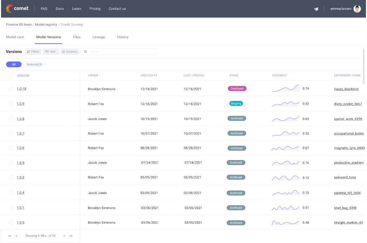
Task: Open the Filters panel
Action: tap(33, 51)
